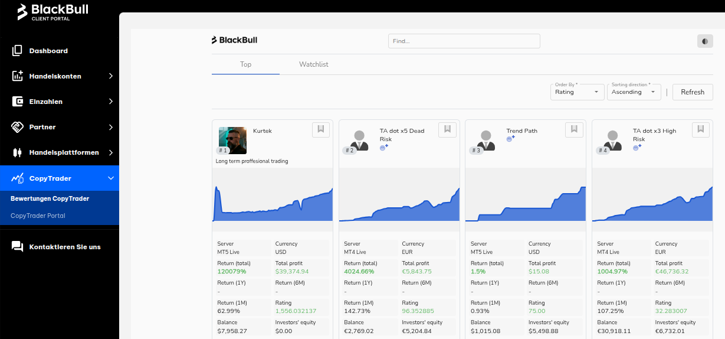Click the Handelskonten chart icon
The height and width of the screenshot is (339, 725).
point(17,76)
